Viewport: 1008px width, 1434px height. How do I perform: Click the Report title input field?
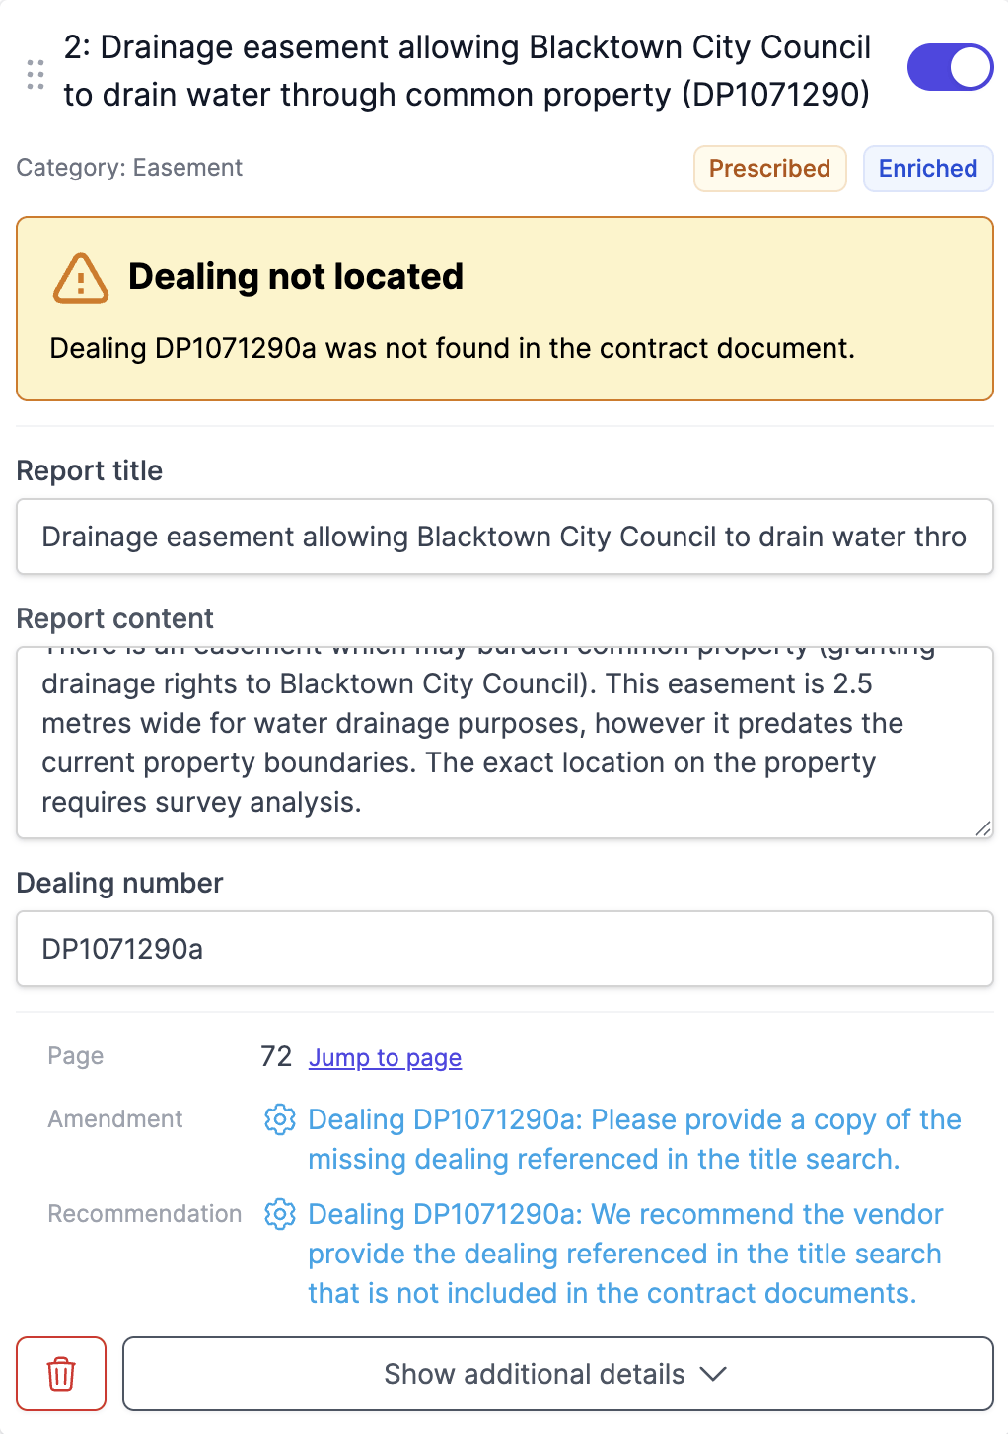pyautogui.click(x=504, y=537)
